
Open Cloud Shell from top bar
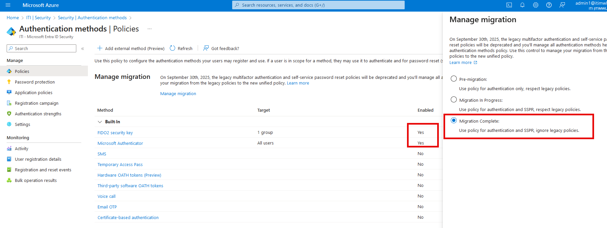point(509,5)
